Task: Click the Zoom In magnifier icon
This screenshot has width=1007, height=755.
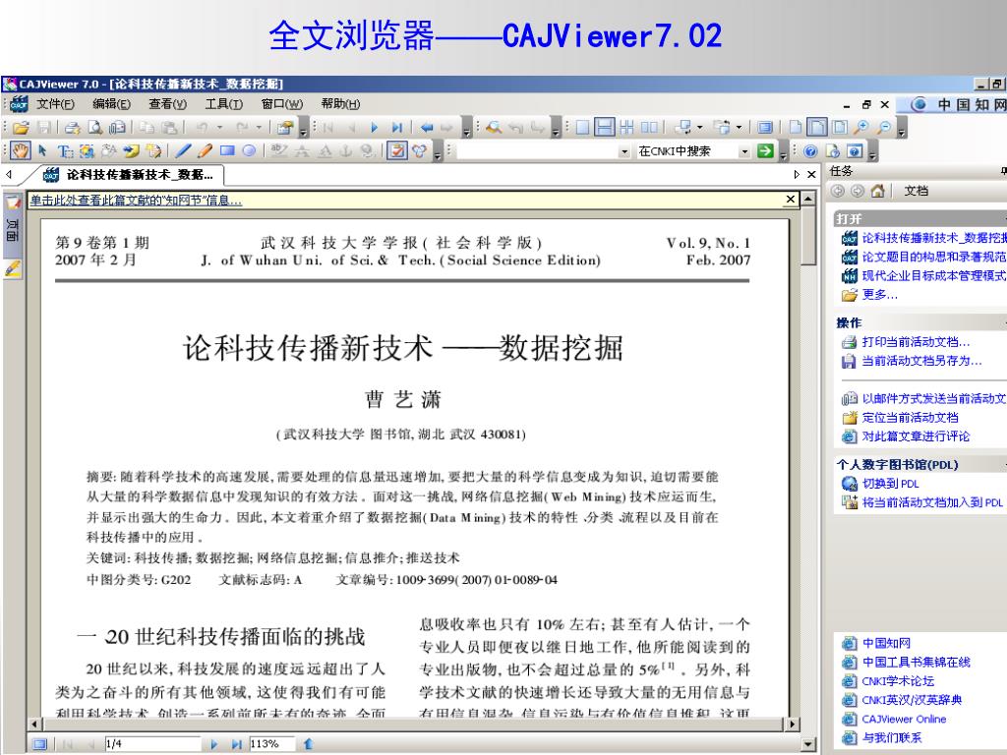Action: (861, 127)
